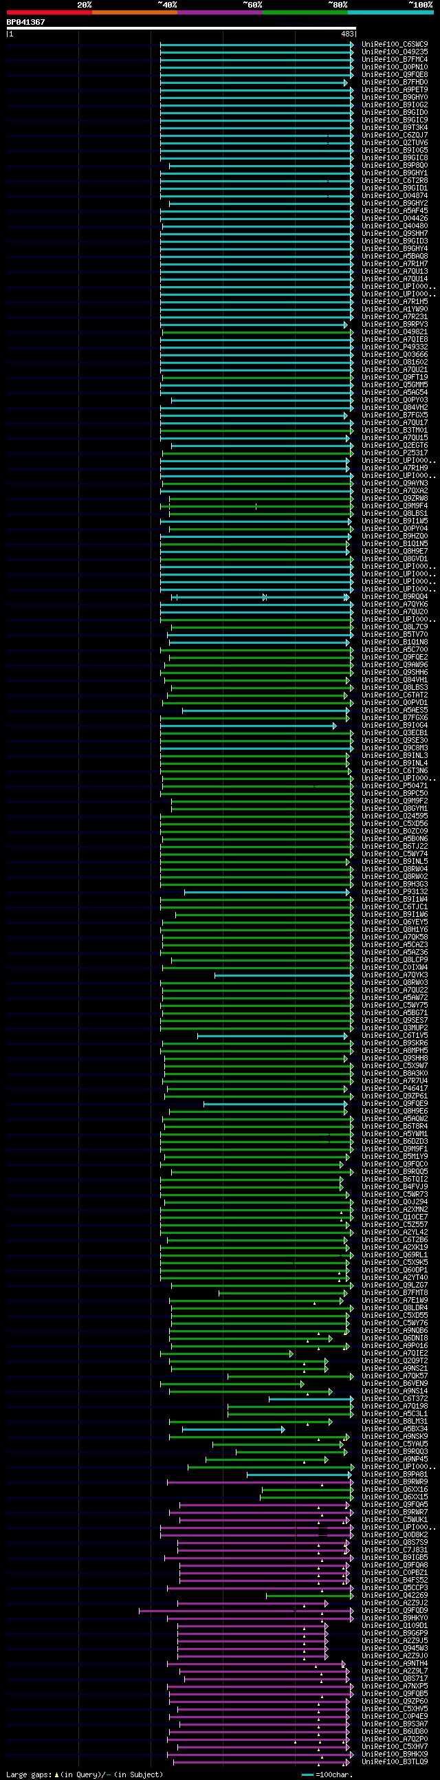Select the hit label UniRef100_A7NXP5
440x1780 pixels.
395,1686
